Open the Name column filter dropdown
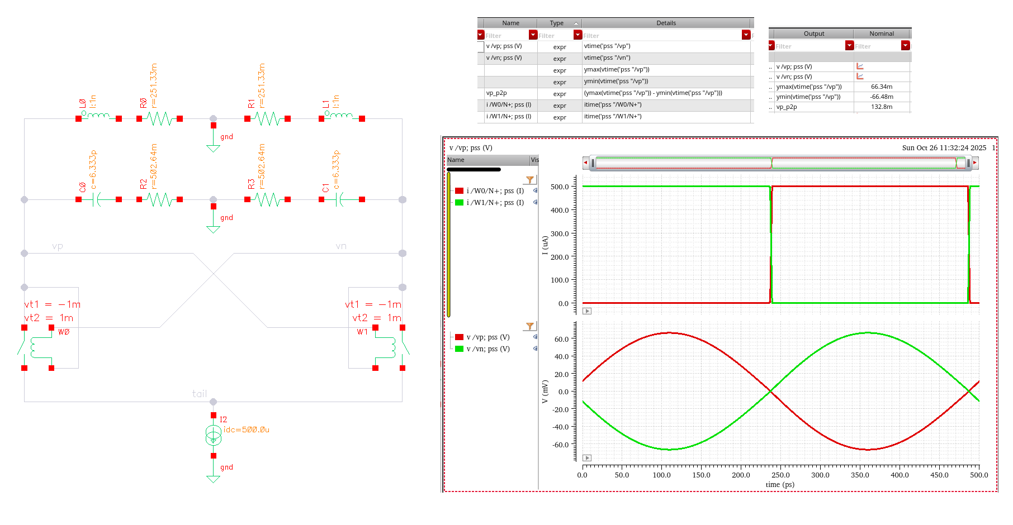Screen dimensions: 1013x525 click(x=533, y=35)
